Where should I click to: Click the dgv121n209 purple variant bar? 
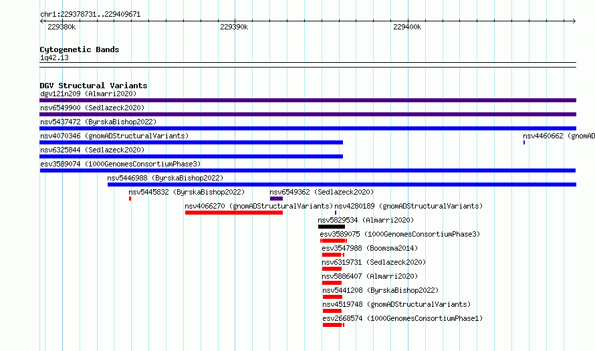(x=308, y=100)
